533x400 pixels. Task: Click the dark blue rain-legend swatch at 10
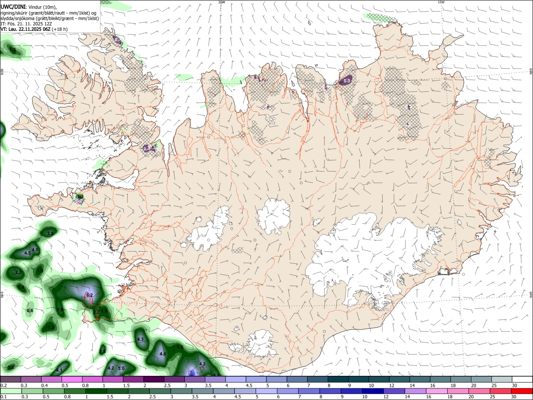pyautogui.click(x=373, y=391)
